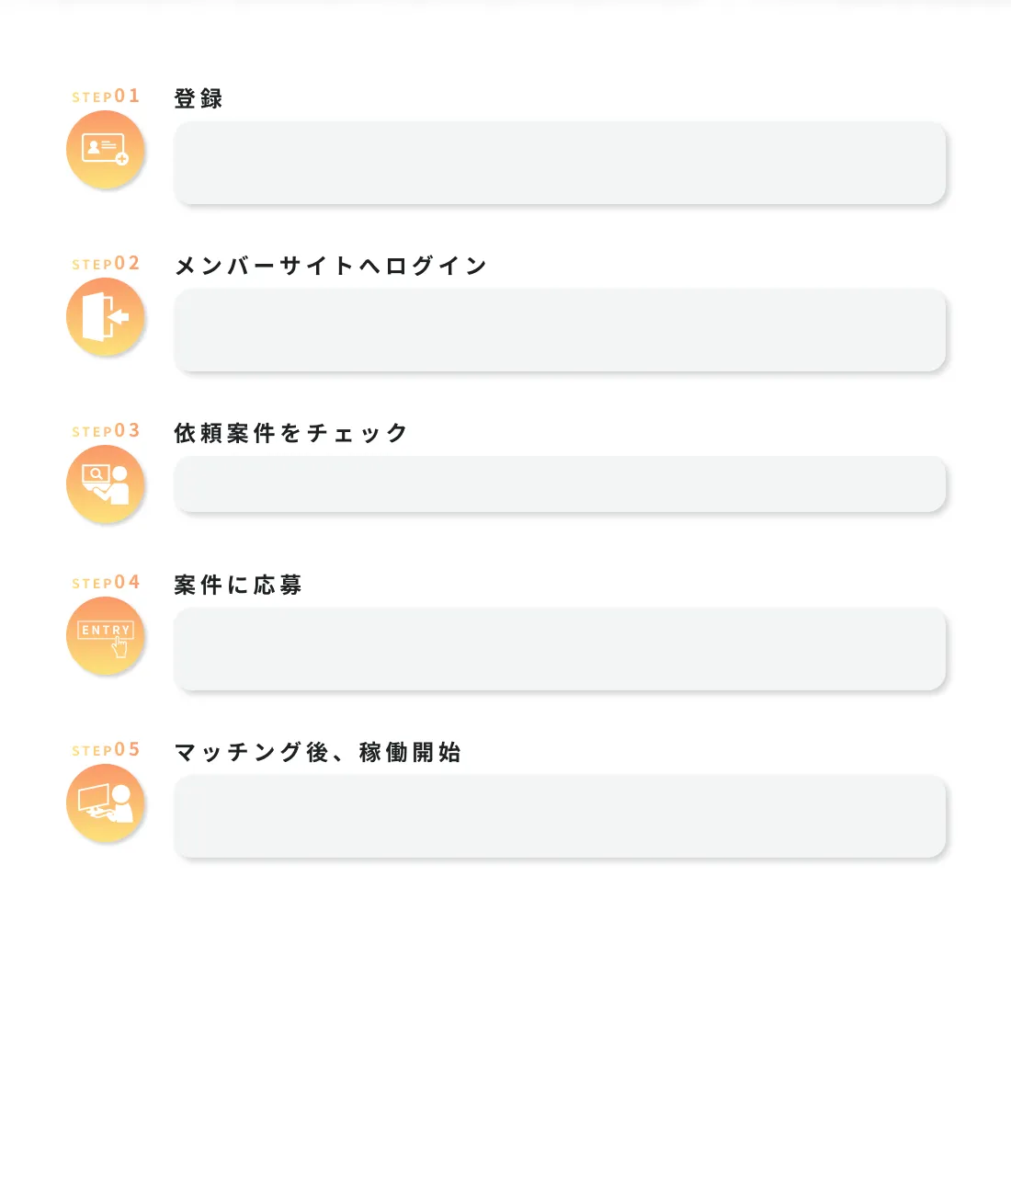Click the gray box under 依頼案件をチェック
The width and height of the screenshot is (1011, 1195).
(560, 484)
